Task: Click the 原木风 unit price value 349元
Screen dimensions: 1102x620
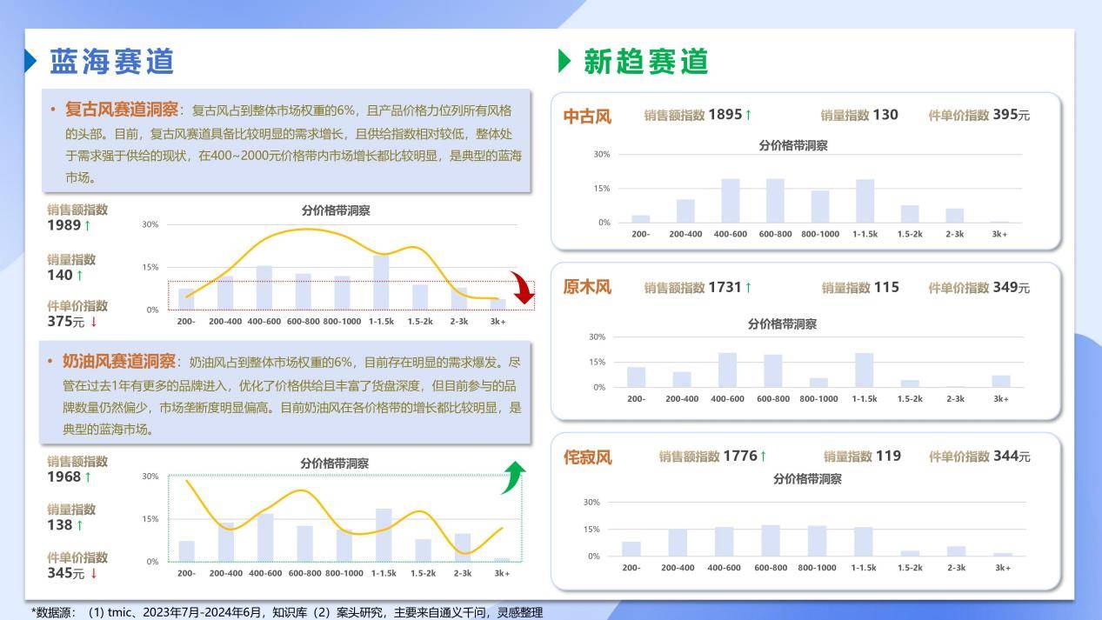Action: click(x=1012, y=287)
